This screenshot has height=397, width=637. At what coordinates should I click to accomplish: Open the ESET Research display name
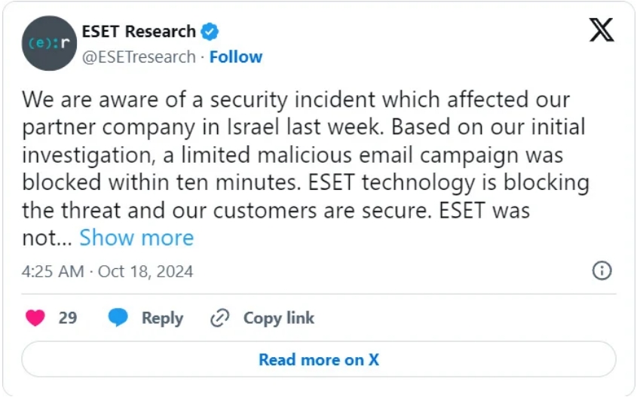[139, 32]
